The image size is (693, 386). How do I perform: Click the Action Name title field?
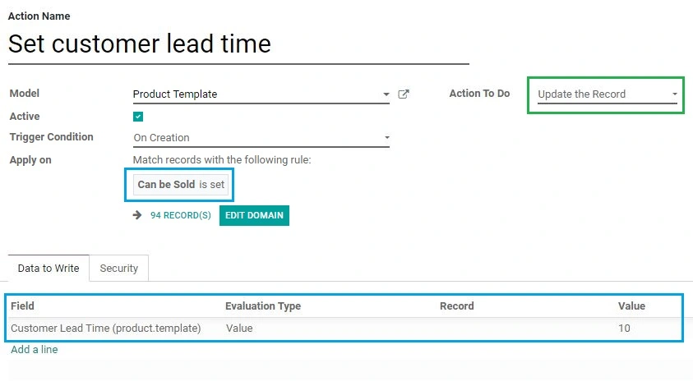(238, 44)
